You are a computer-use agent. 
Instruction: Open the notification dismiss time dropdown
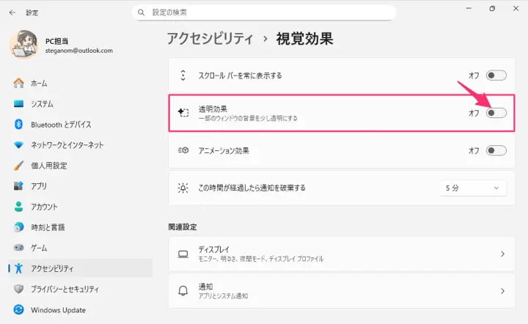click(473, 188)
